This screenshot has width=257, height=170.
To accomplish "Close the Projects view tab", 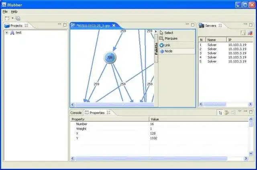I will (x=27, y=26).
